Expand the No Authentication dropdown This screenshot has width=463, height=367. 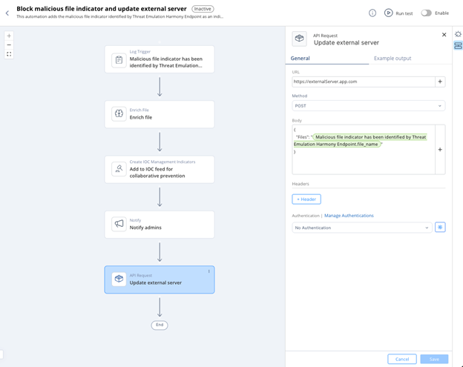[x=361, y=228]
